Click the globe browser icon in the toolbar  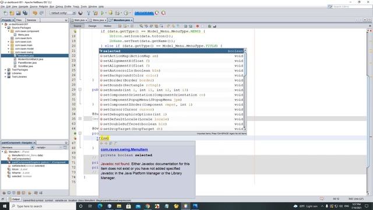point(80,13)
